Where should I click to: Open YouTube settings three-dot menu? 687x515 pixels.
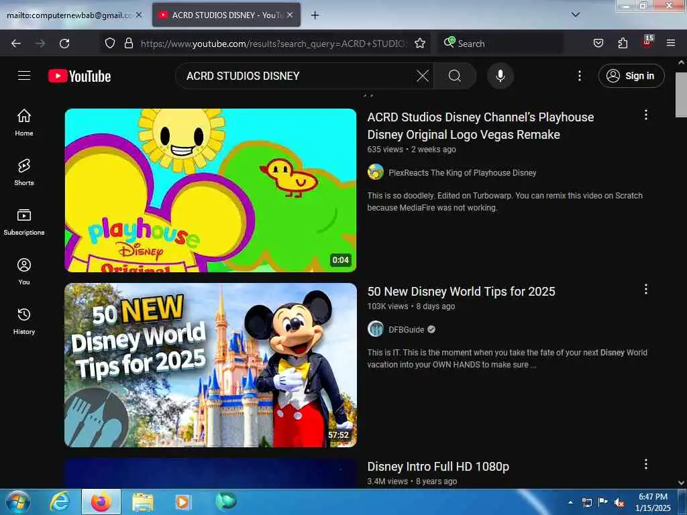pos(579,76)
